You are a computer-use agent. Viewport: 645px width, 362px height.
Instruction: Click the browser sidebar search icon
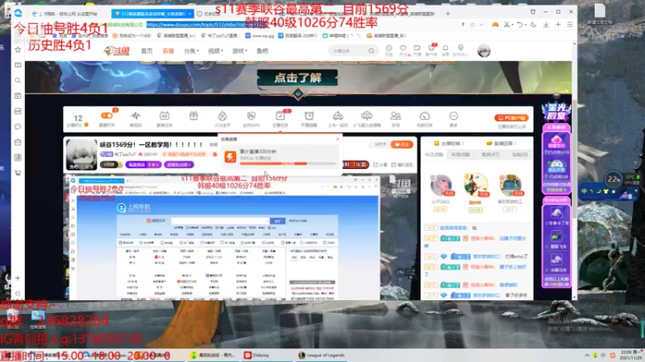(x=18, y=80)
